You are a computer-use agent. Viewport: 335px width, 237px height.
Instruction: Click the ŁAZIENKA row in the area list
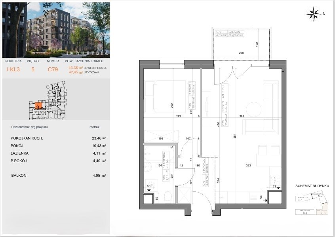coord(19,153)
